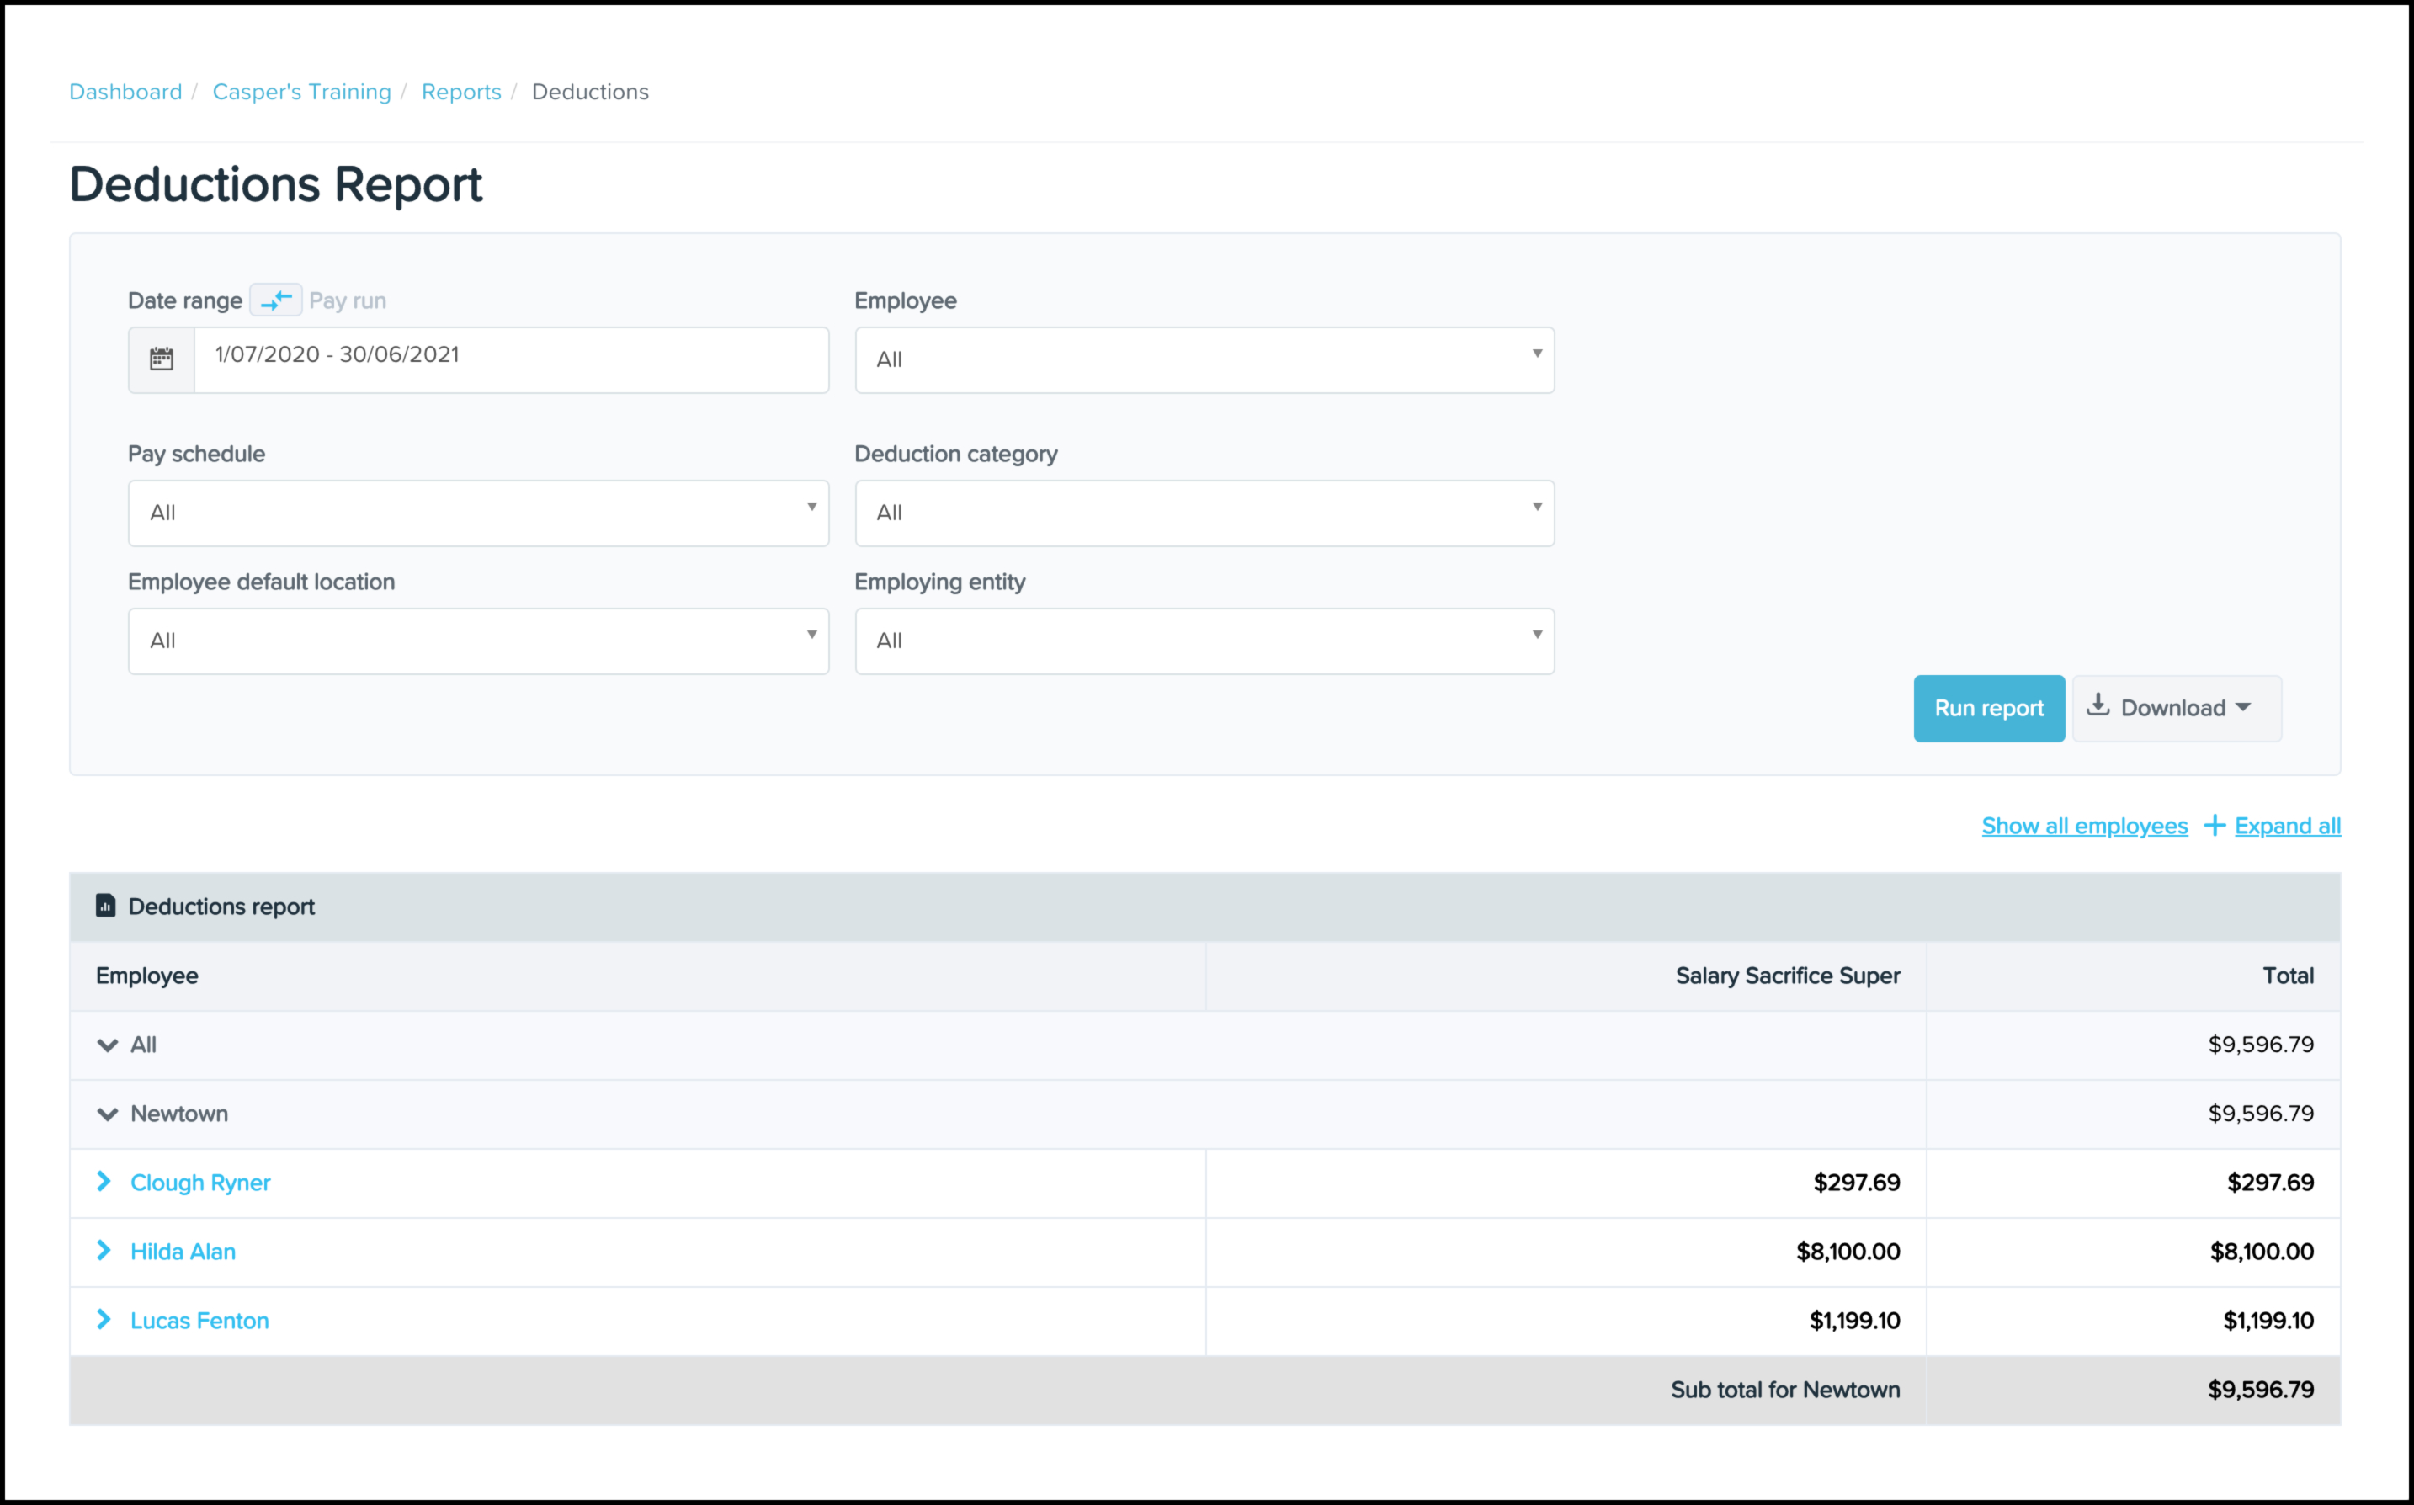Open the Employee default location dropdown
Viewport: 2414px width, 1505px height.
477,641
